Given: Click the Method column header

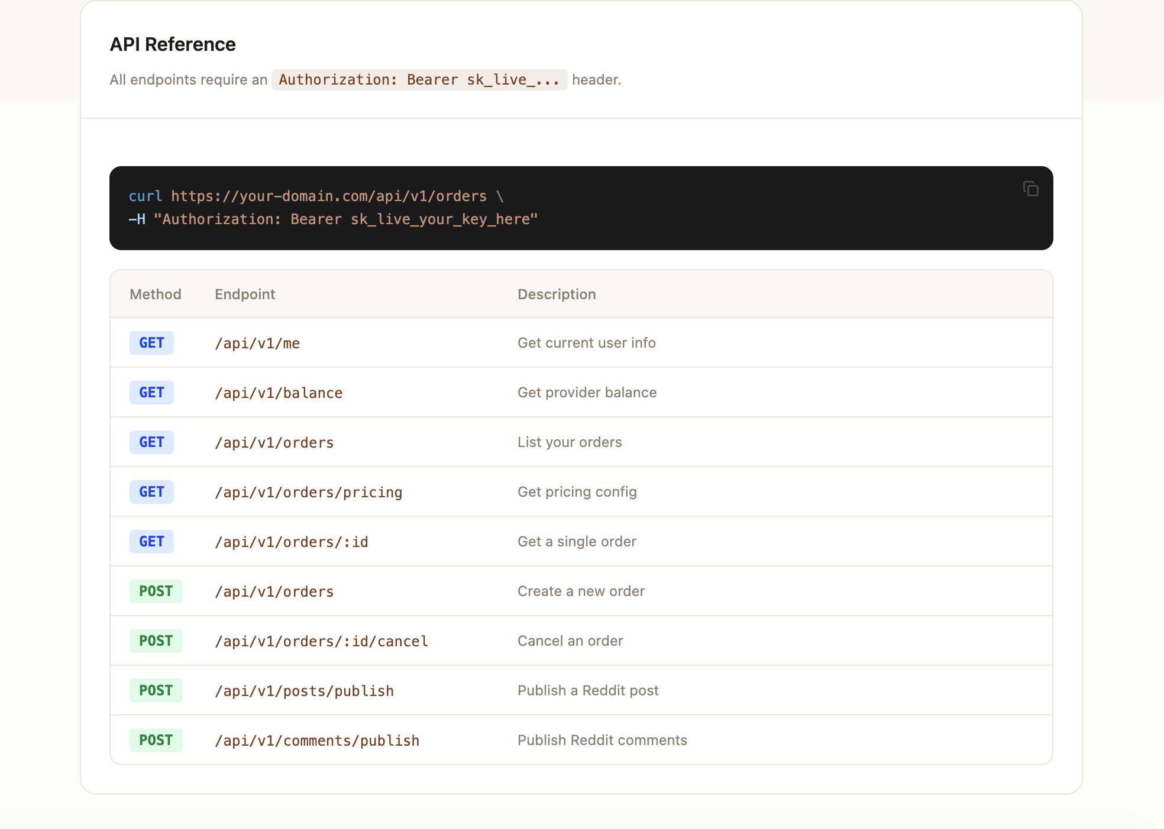Looking at the screenshot, I should click(156, 294).
